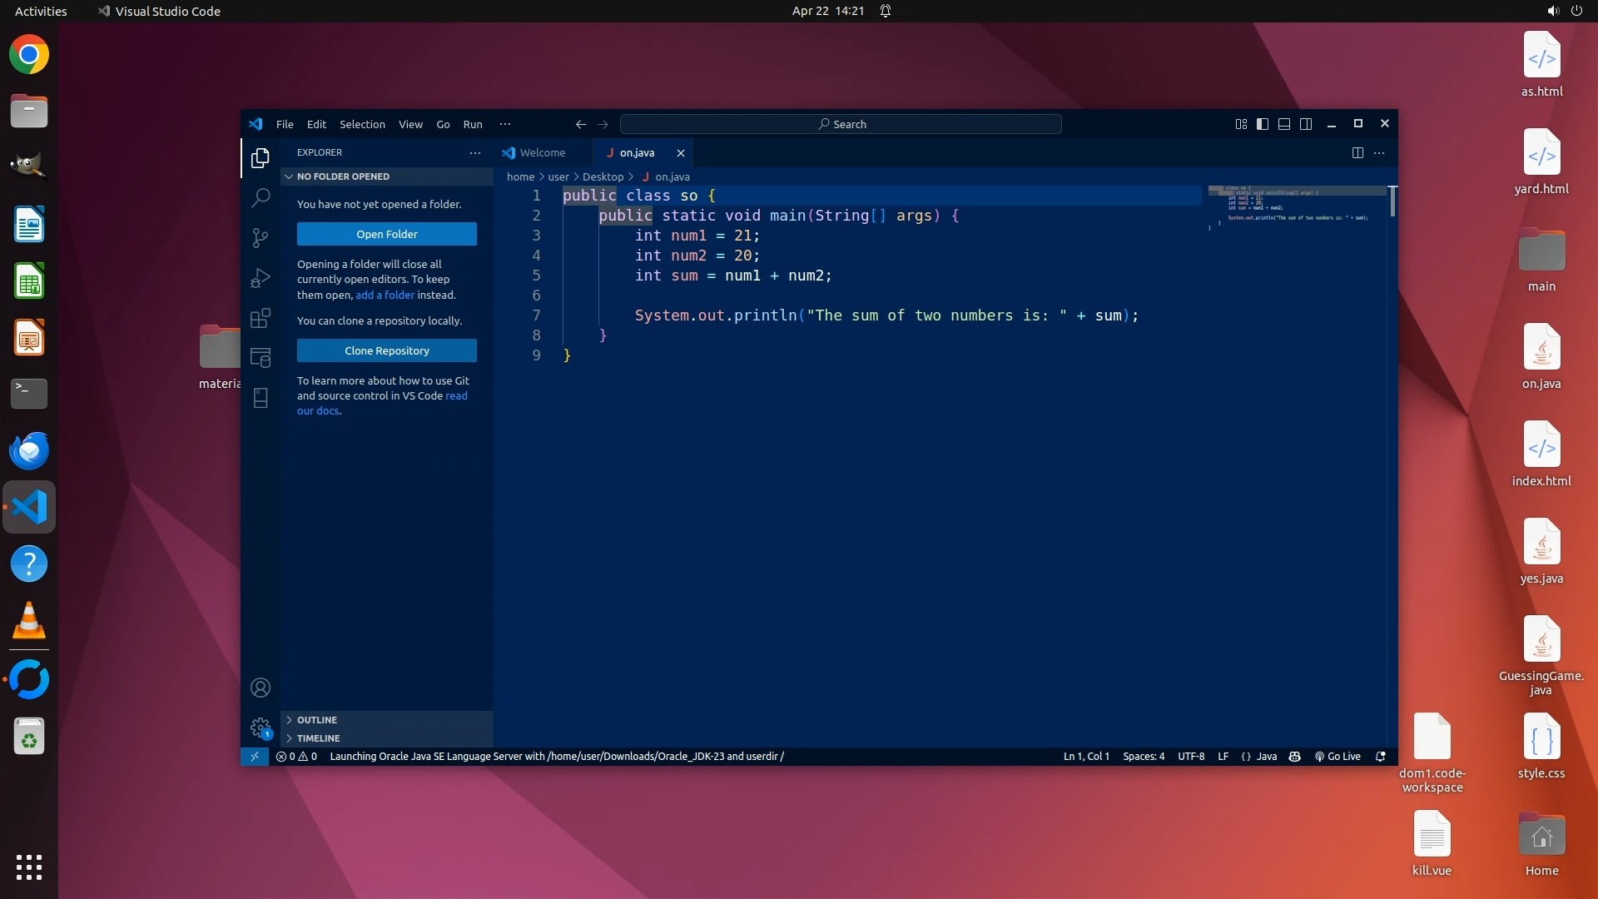Image resolution: width=1598 pixels, height=899 pixels.
Task: Toggle the primary side bar visibility
Action: [x=1263, y=124]
